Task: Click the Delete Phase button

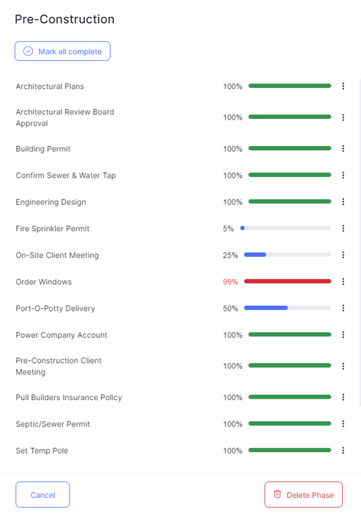Action: (x=304, y=495)
